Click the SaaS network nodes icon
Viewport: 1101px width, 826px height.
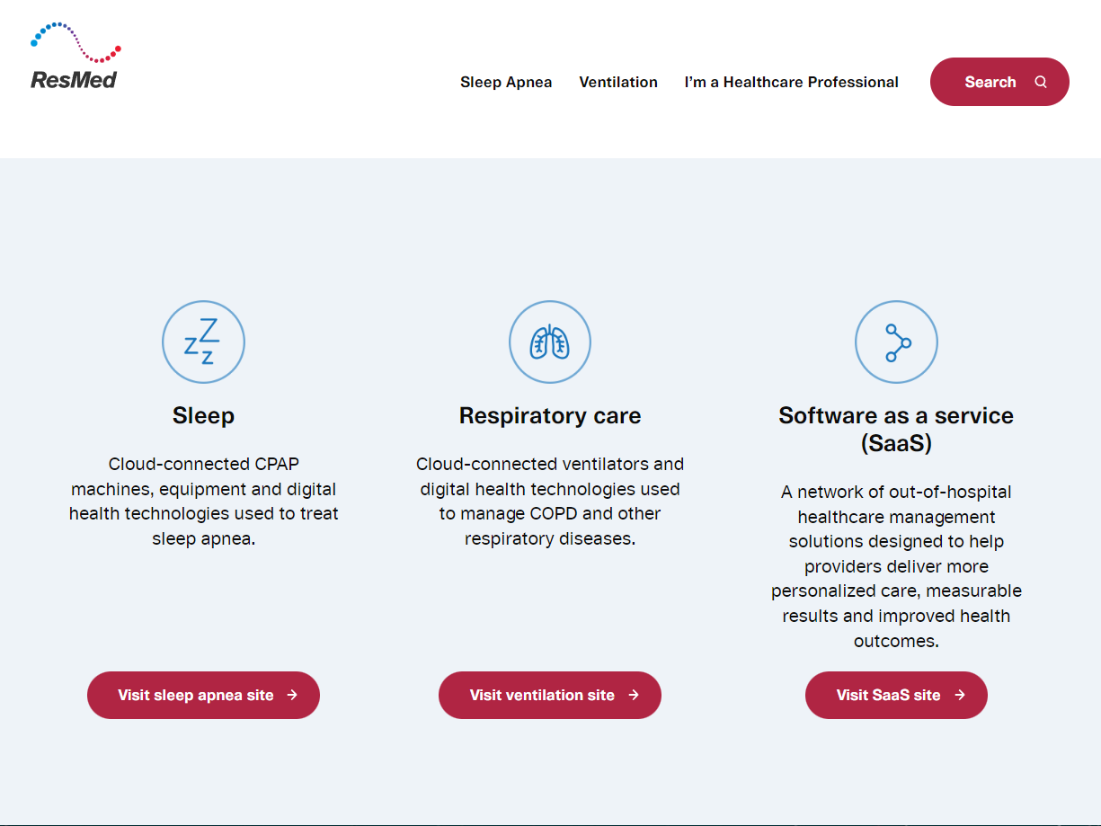coord(896,342)
